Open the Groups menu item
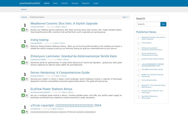The image size is (188, 117). 75,3
